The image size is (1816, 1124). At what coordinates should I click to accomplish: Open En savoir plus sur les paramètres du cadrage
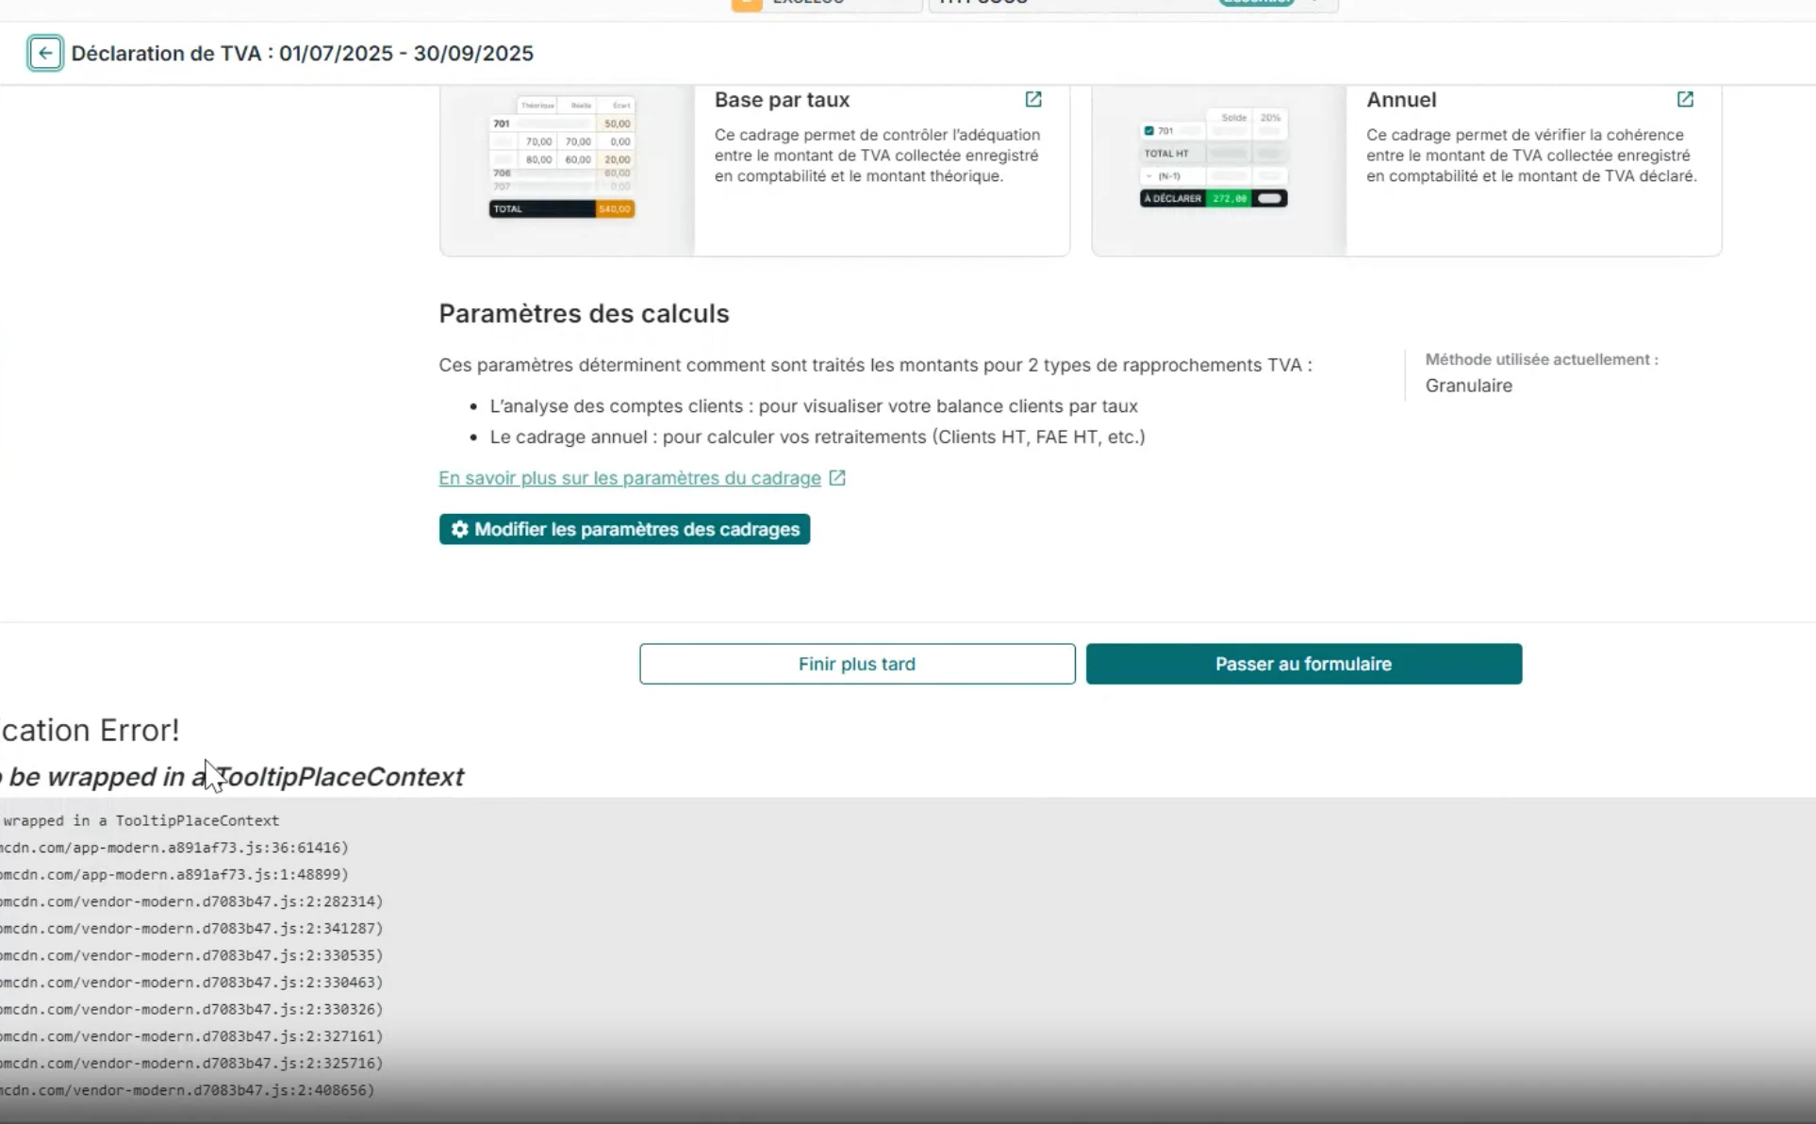(629, 478)
